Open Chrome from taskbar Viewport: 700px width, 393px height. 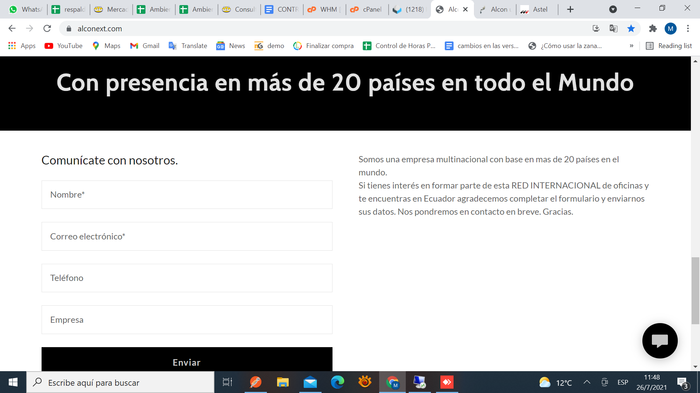pos(392,382)
